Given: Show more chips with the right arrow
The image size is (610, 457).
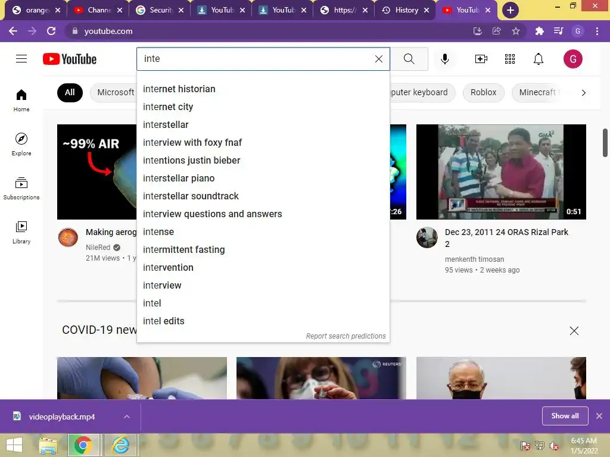Looking at the screenshot, I should click(583, 93).
